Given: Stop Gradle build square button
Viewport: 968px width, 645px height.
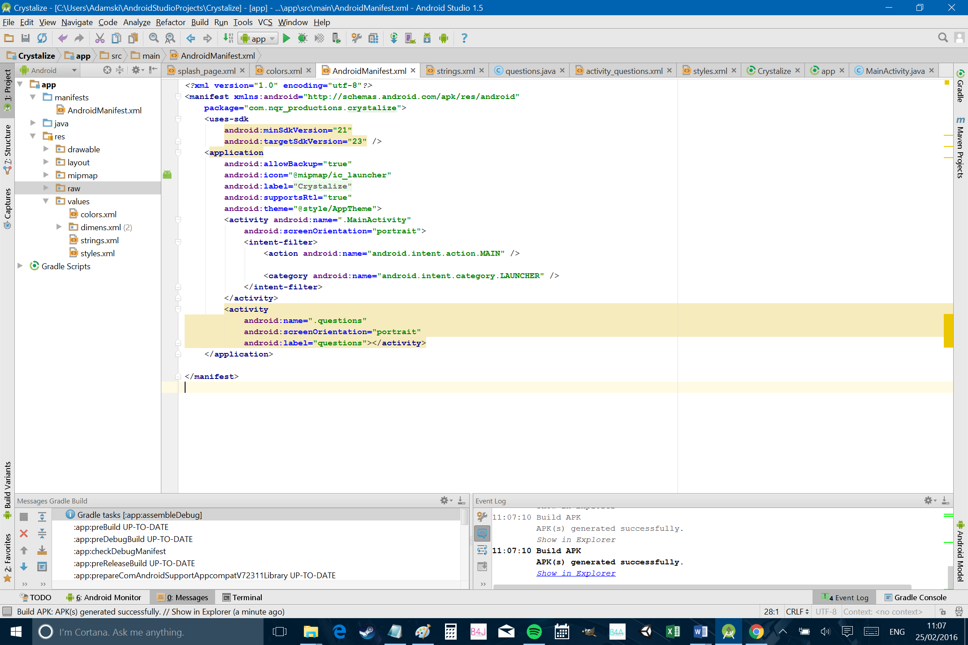Looking at the screenshot, I should tap(24, 517).
